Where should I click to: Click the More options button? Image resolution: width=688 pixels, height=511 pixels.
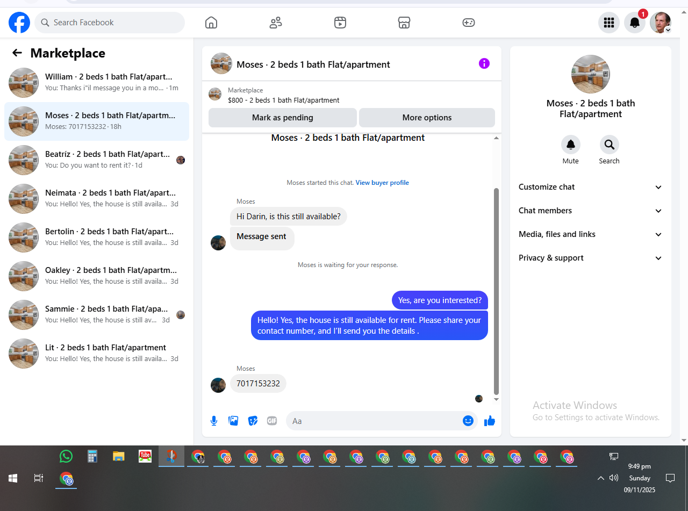tap(427, 118)
